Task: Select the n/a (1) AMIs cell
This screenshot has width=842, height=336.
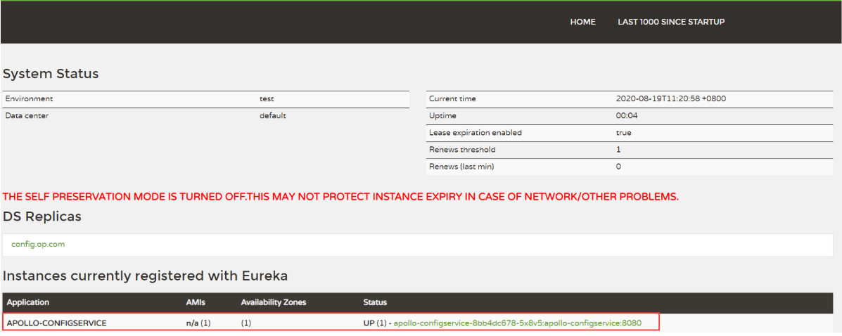Action: click(x=198, y=323)
